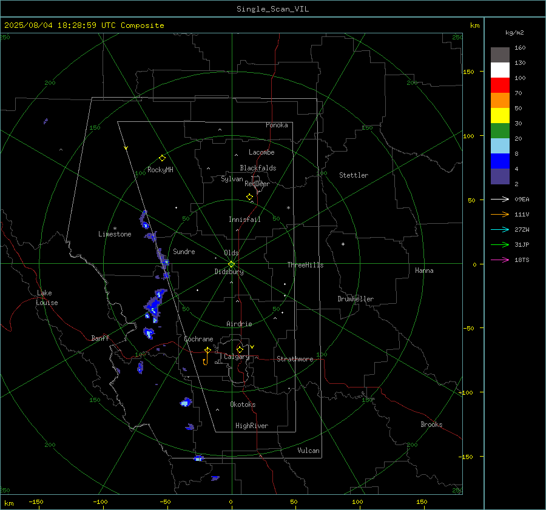Click the Vulcan label
The width and height of the screenshot is (546, 510).
pos(308,451)
